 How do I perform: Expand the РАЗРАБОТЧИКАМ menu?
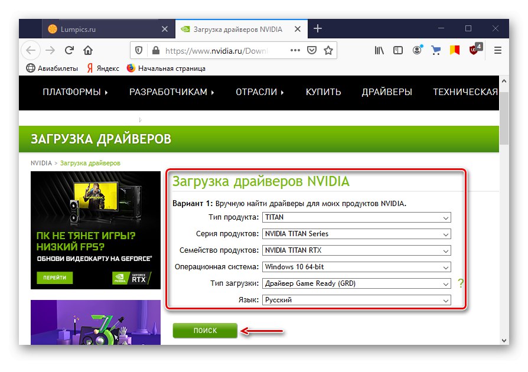[x=172, y=92]
